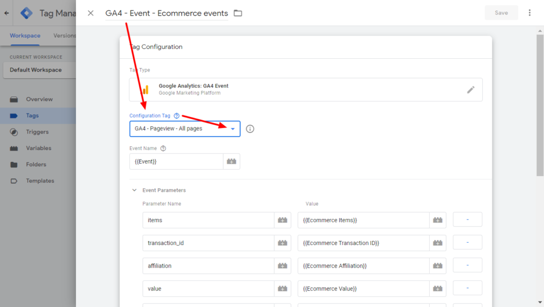Remove the items parameter row
The width and height of the screenshot is (544, 307).
click(x=467, y=219)
